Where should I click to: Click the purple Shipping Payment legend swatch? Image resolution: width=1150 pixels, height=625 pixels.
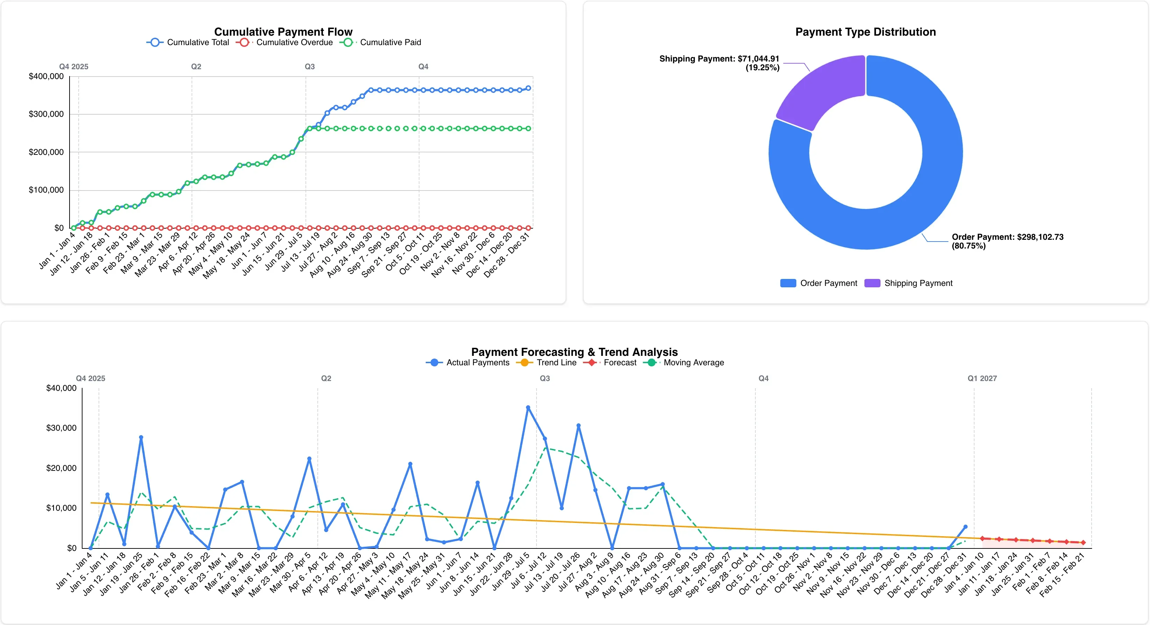[x=872, y=283]
